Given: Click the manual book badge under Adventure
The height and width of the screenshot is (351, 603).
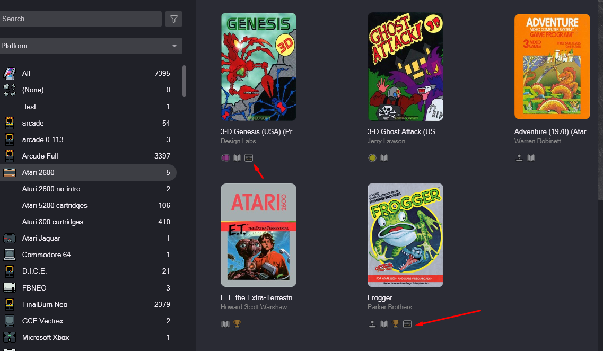Looking at the screenshot, I should (531, 157).
